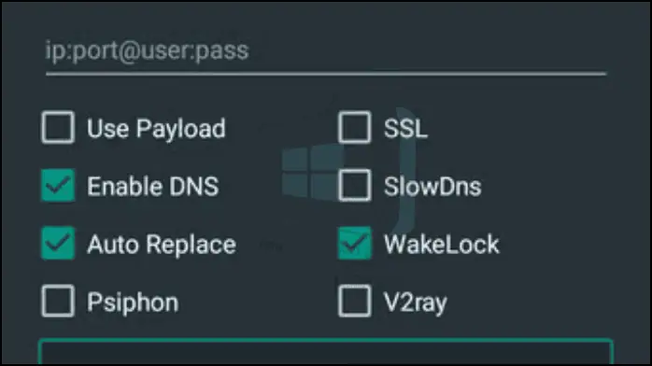
Task: Enable the V2ray checkbox
Action: pyautogui.click(x=355, y=301)
